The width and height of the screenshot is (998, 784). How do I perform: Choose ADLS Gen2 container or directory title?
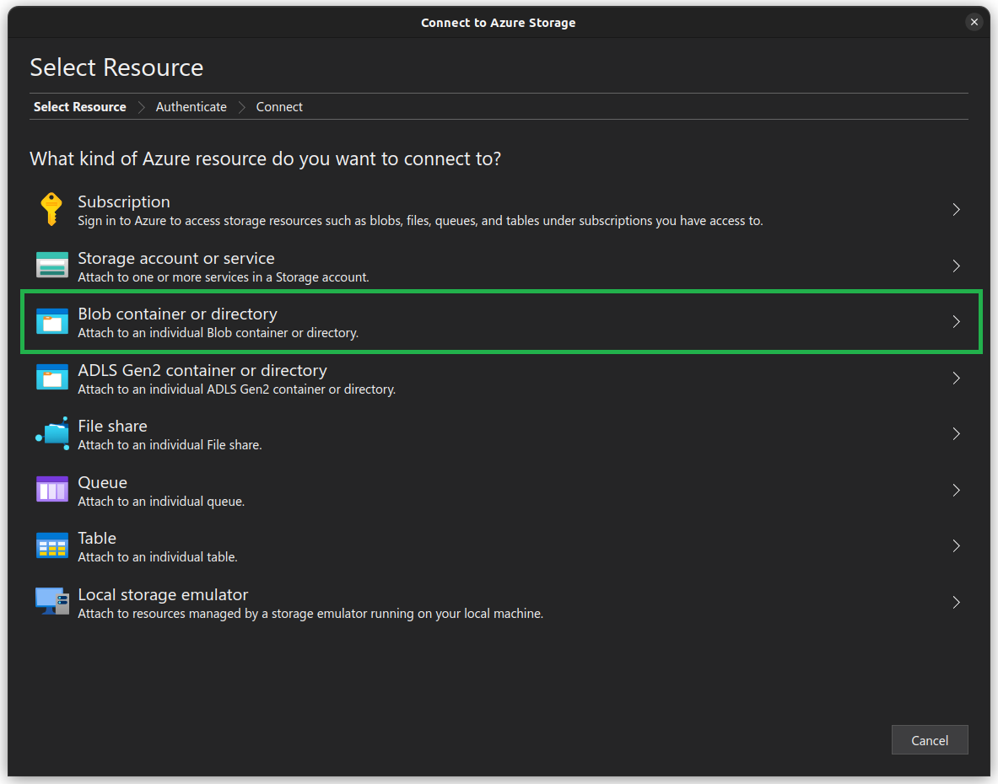202,370
